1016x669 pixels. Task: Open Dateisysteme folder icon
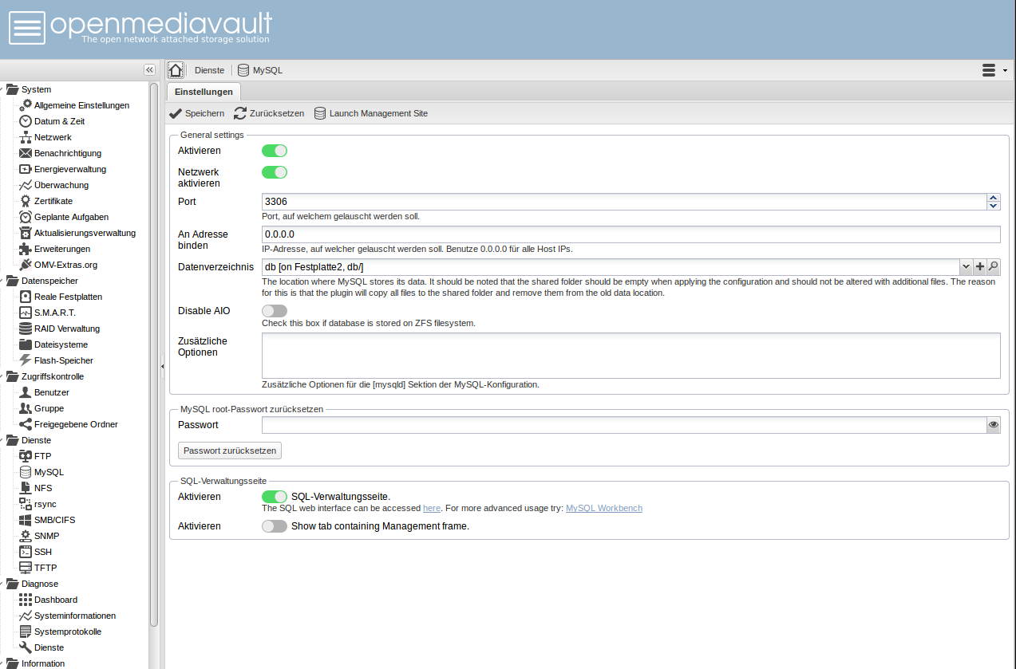[x=26, y=344]
